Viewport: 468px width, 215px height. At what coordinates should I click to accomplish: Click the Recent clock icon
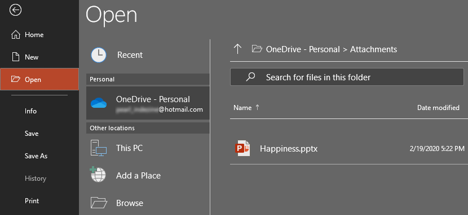(99, 55)
